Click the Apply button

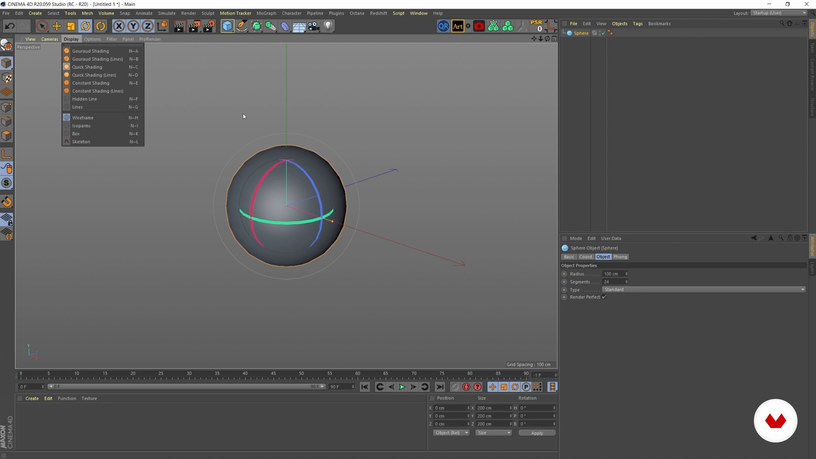(x=537, y=433)
